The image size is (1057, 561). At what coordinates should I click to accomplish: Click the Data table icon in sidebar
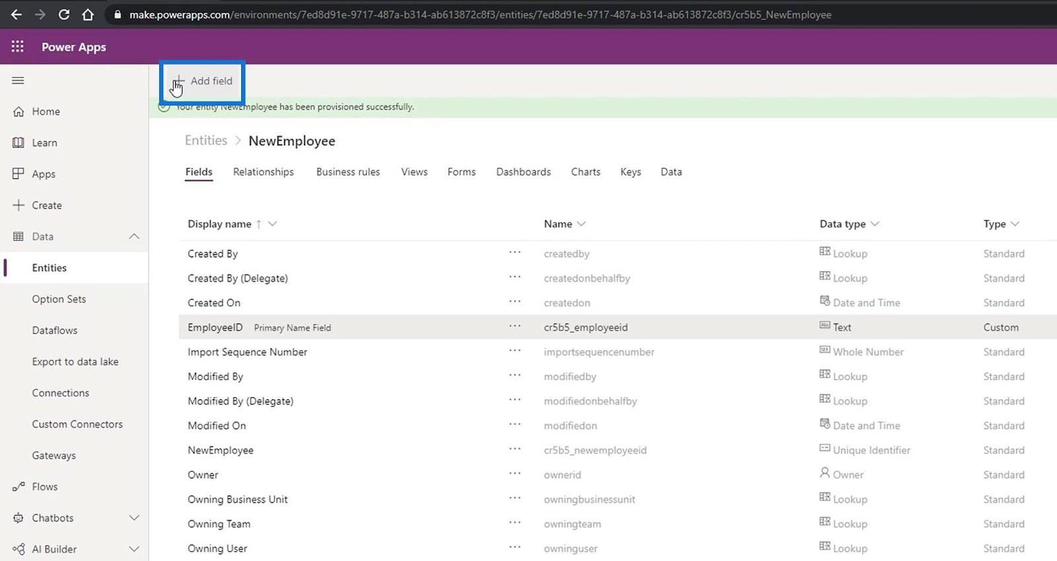coord(18,236)
